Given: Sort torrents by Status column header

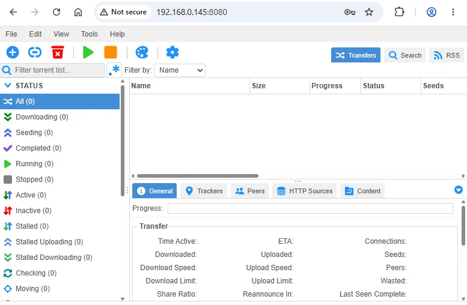Looking at the screenshot, I should (x=391, y=86).
